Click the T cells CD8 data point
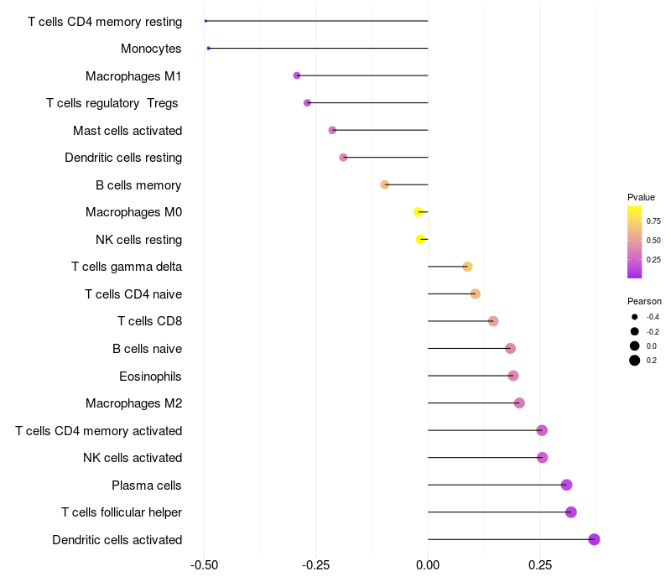Viewport: 671px width, 587px height. [x=493, y=321]
